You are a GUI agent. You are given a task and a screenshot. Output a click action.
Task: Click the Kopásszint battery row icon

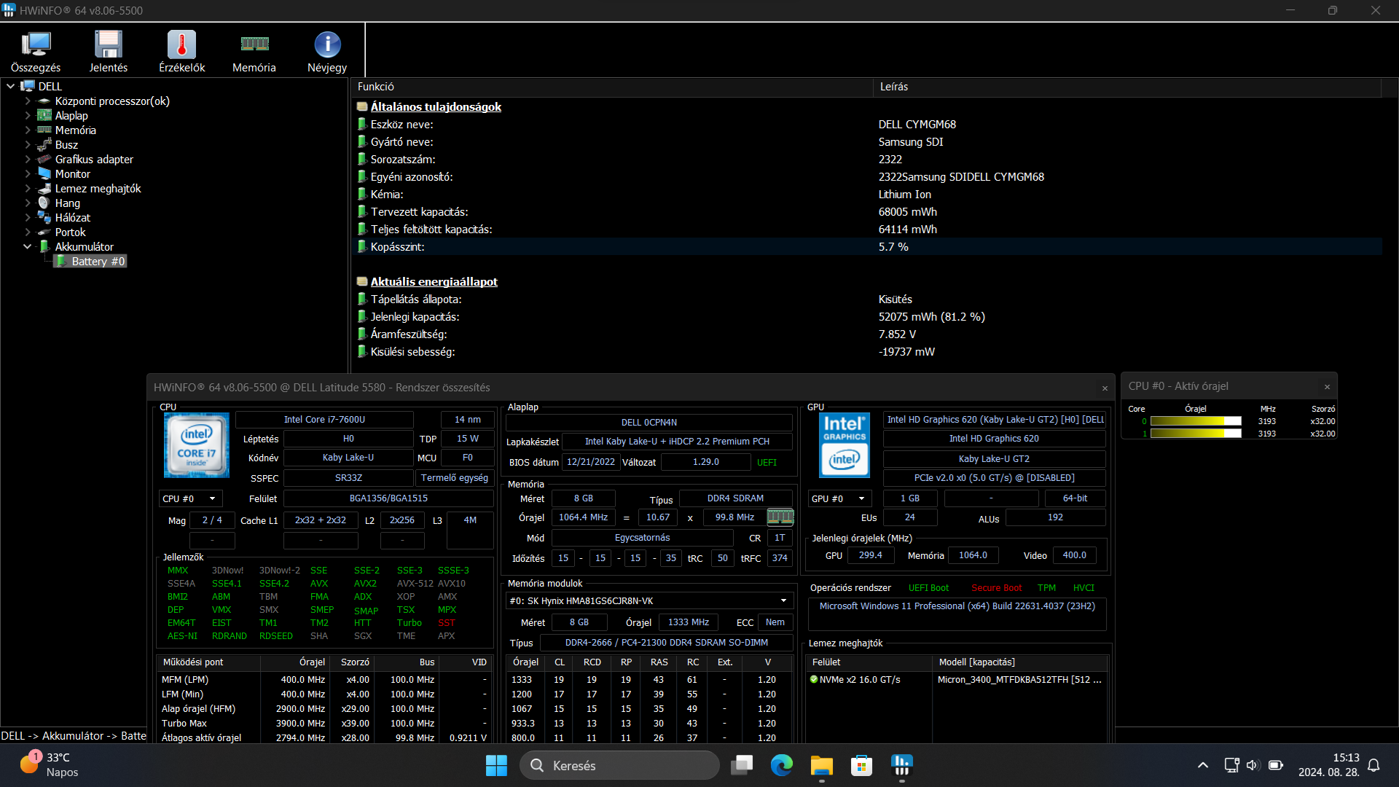pos(361,246)
